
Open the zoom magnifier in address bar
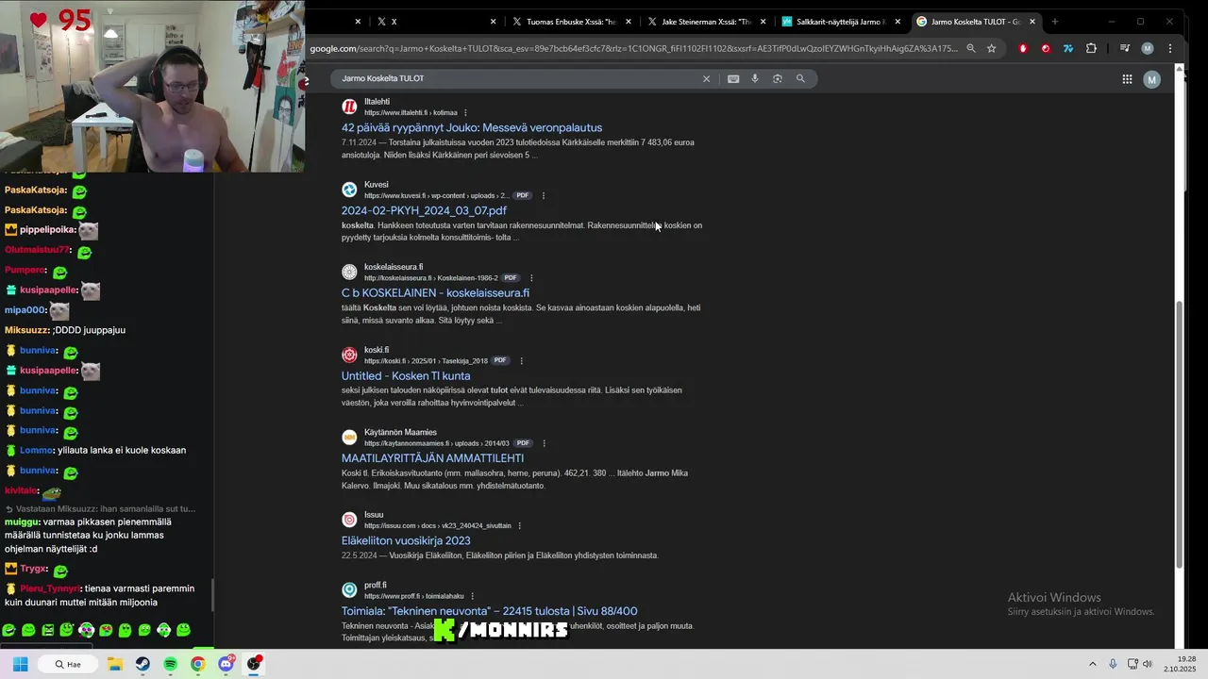pyautogui.click(x=971, y=48)
